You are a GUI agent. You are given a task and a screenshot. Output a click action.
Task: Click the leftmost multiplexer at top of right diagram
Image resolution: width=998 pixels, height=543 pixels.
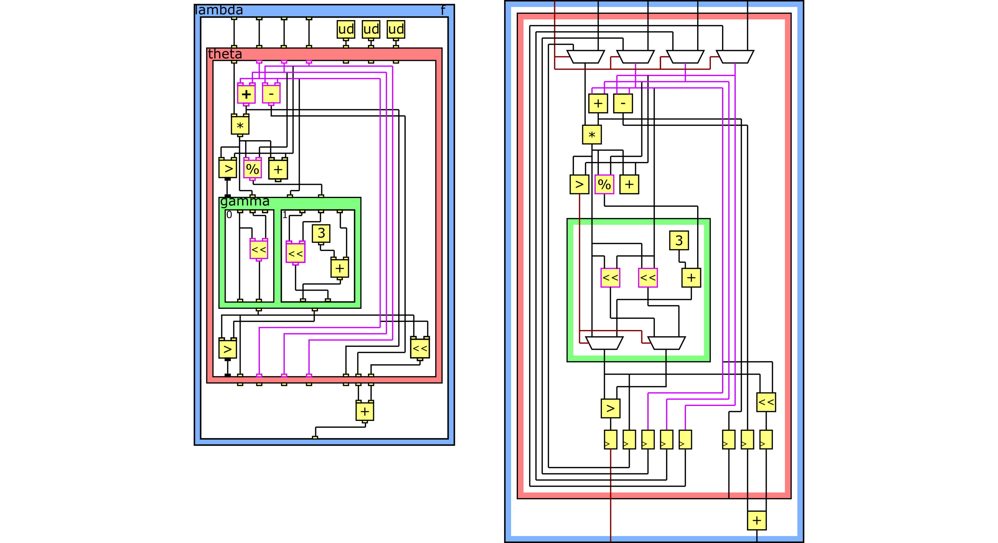tap(585, 57)
